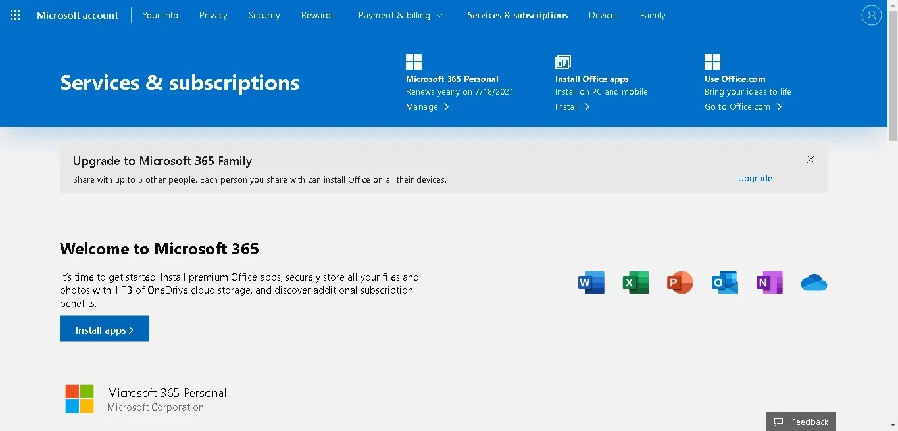Click the Excel app icon
This screenshot has width=898, height=431.
pyautogui.click(x=636, y=283)
